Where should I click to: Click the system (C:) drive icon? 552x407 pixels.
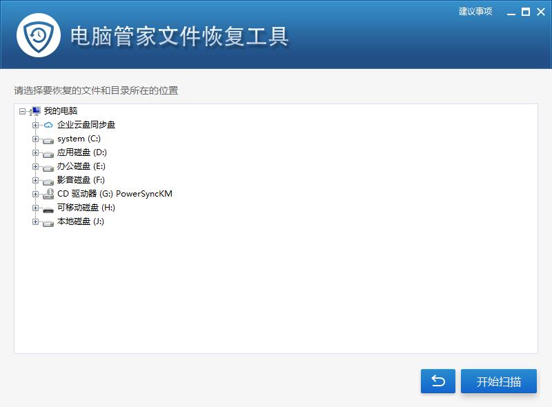pyautogui.click(x=48, y=139)
